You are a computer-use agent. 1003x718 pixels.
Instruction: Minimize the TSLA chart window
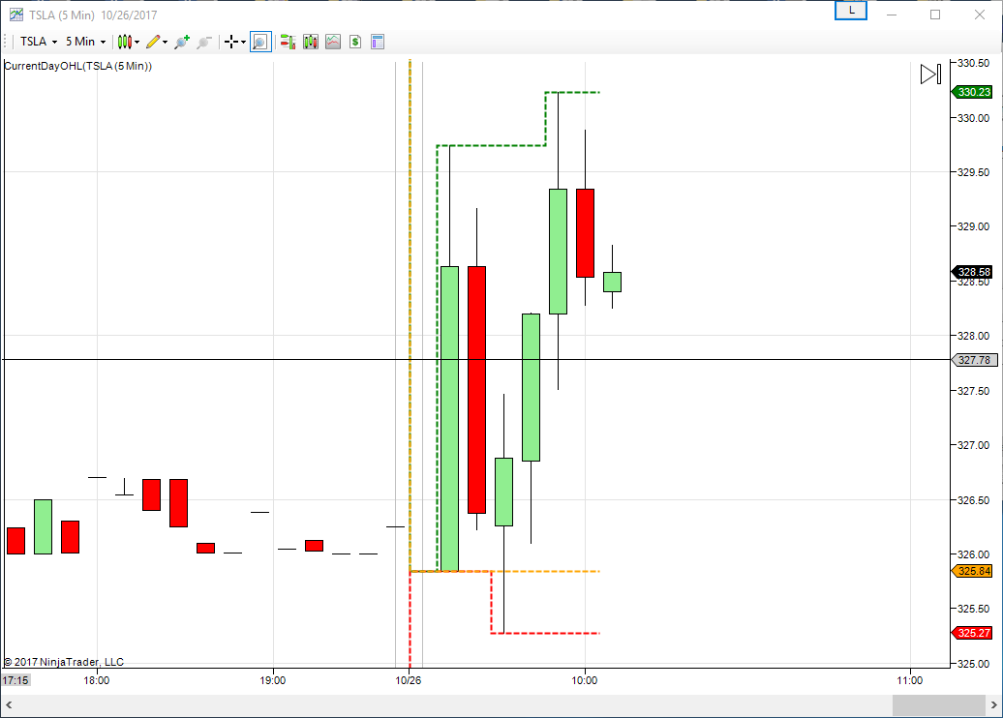pyautogui.click(x=891, y=15)
